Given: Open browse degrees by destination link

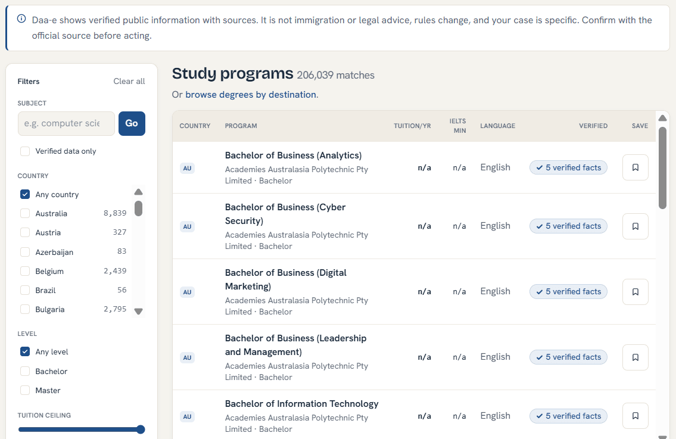Looking at the screenshot, I should pyautogui.click(x=251, y=95).
